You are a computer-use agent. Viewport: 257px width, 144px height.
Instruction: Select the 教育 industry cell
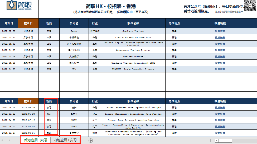coord(95,133)
